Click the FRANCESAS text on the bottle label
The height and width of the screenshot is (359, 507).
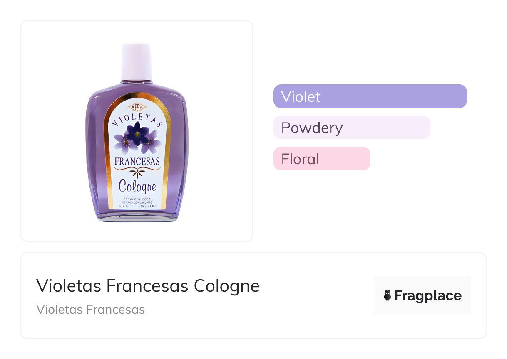pyautogui.click(x=137, y=161)
